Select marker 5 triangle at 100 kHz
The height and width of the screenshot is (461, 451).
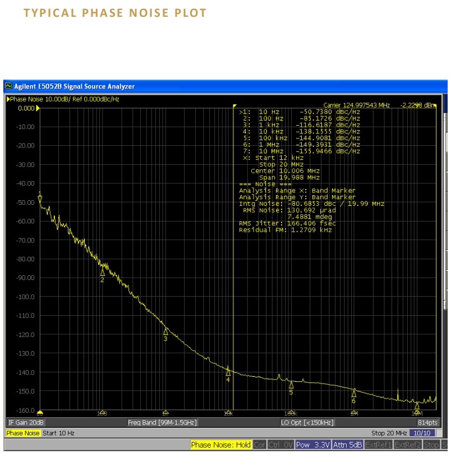point(291,385)
